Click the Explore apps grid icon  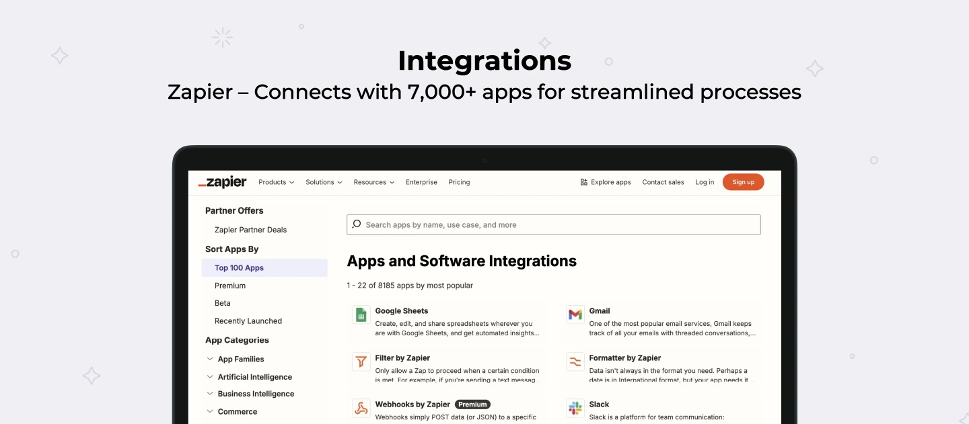click(583, 181)
